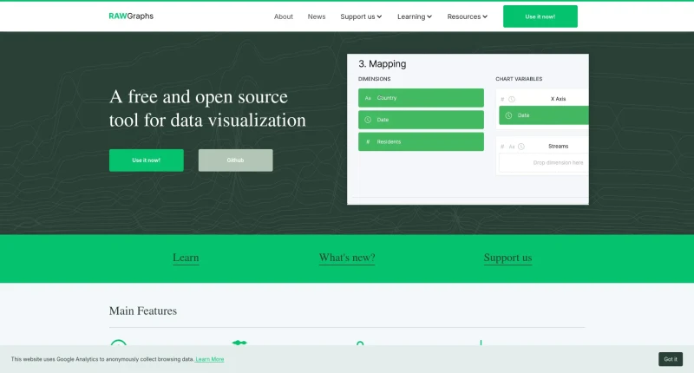
Task: Click the RAWGraphs logo
Action: point(131,16)
